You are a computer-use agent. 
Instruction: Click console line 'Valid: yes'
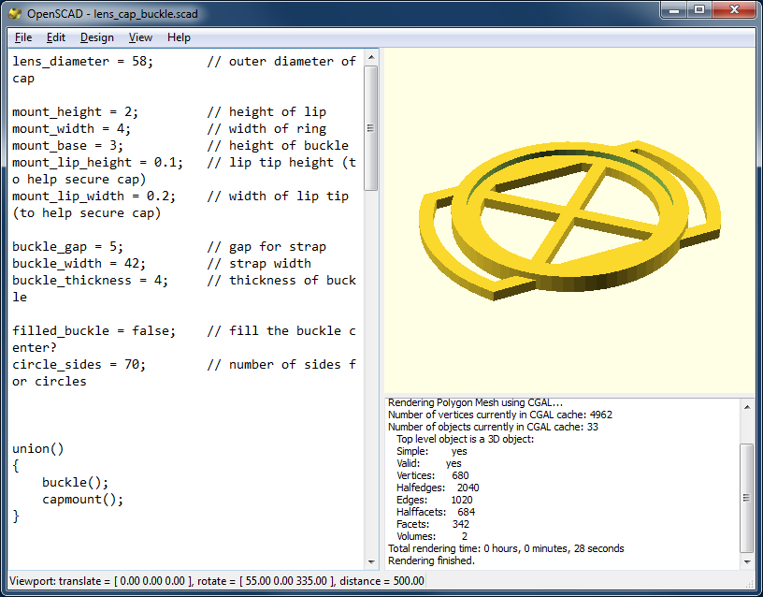tap(428, 463)
